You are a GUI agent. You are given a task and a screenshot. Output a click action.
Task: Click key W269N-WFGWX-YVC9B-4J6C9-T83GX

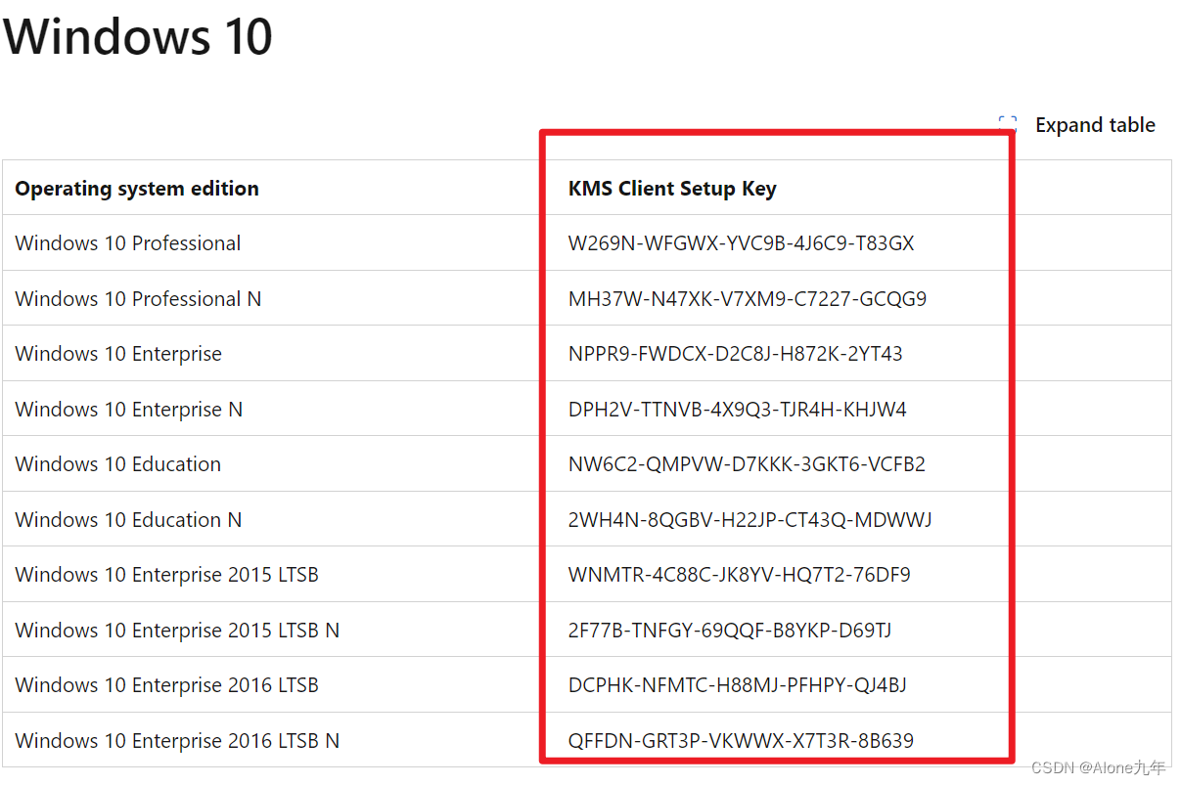pos(742,243)
